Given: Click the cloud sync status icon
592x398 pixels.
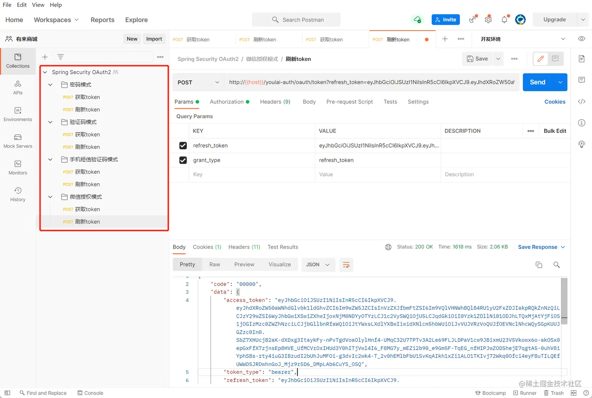Looking at the screenshot, I should (x=417, y=20).
